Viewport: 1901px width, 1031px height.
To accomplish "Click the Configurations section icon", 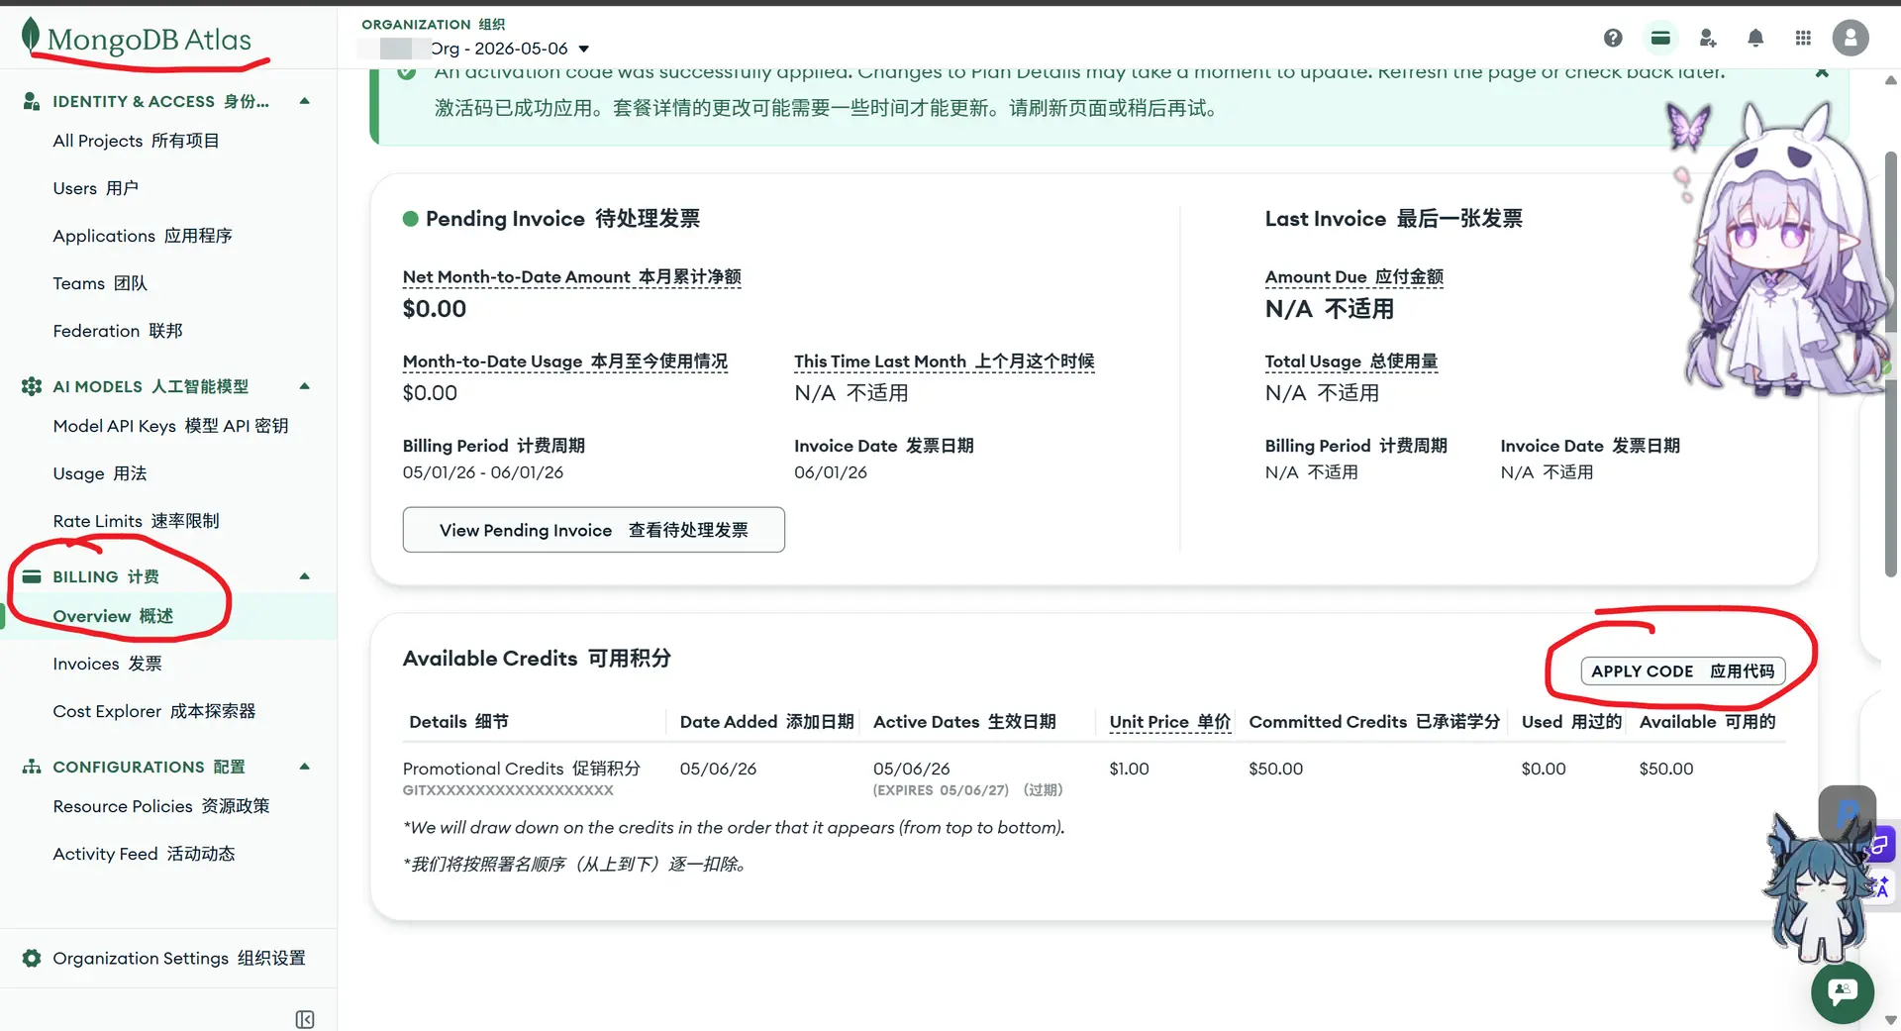I will 32,767.
